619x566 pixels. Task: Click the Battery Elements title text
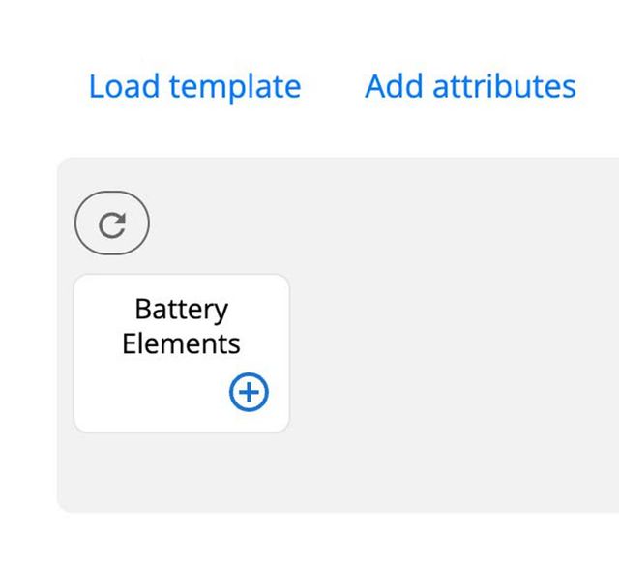[181, 326]
